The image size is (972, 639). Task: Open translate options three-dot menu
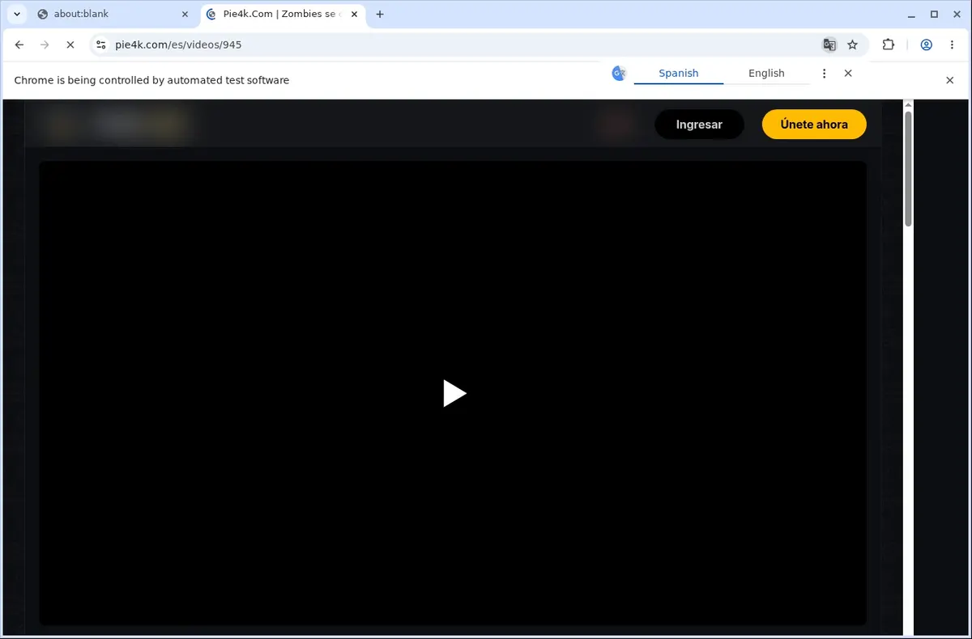[x=824, y=74]
